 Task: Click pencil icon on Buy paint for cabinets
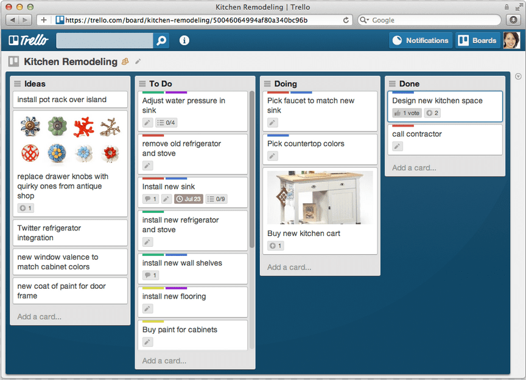click(147, 342)
